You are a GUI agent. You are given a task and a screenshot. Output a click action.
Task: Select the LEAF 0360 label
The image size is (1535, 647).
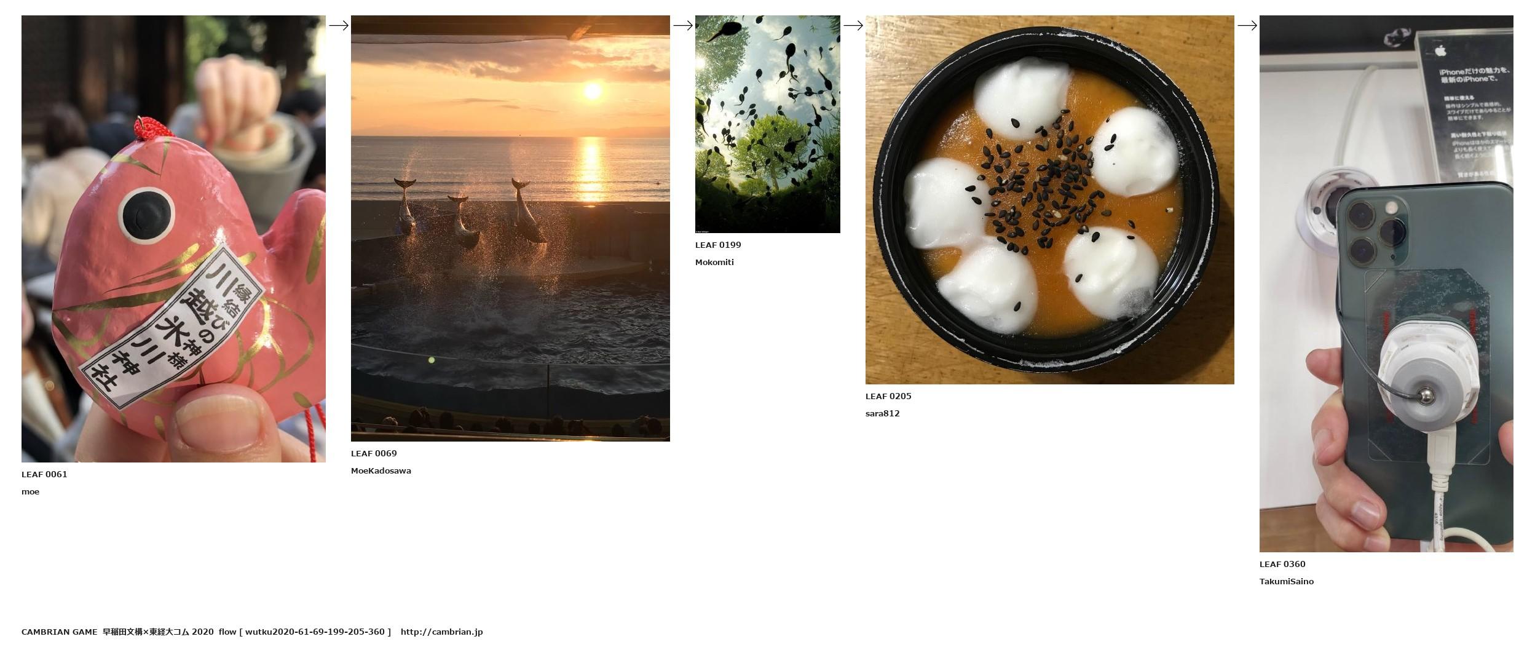(1282, 564)
